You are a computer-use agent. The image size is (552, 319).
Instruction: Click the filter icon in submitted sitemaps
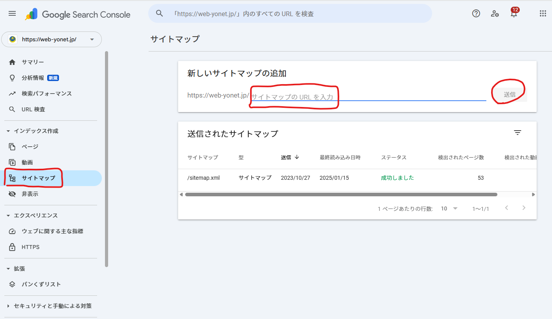pos(517,133)
